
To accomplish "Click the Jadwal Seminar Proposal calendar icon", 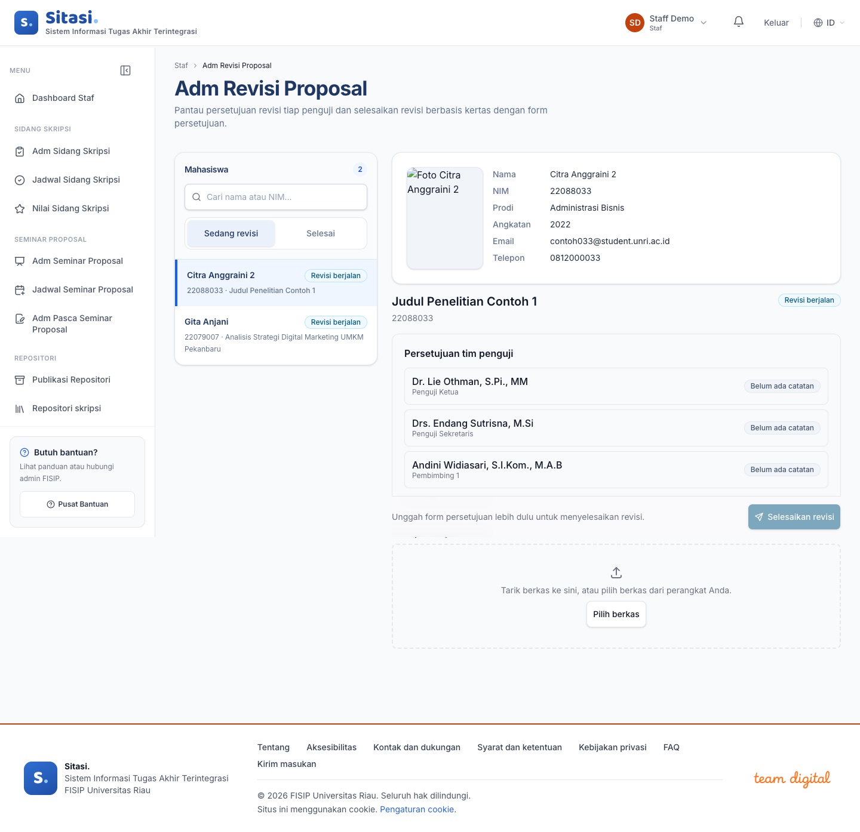I will (20, 290).
